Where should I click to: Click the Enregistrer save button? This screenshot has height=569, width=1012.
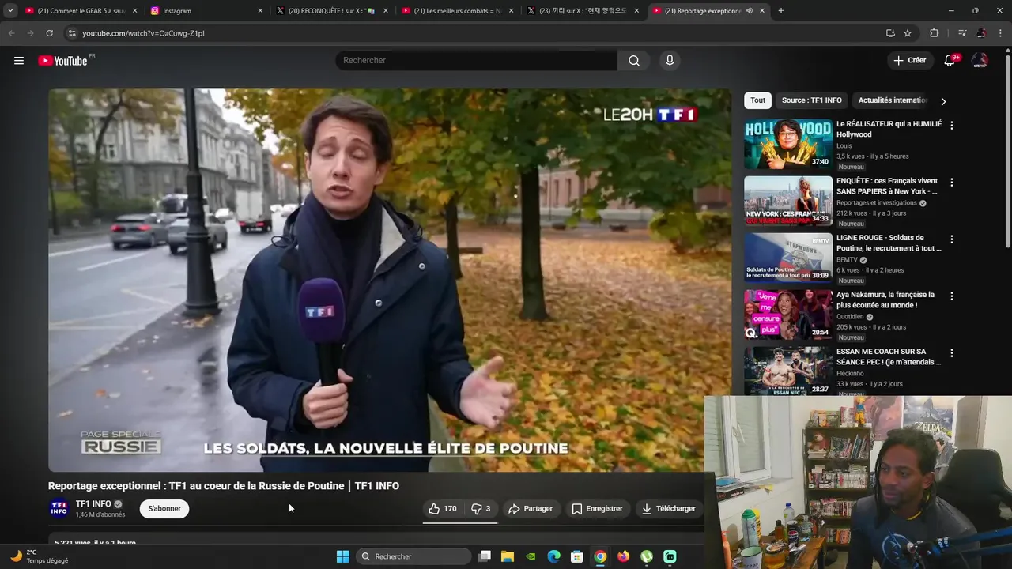click(x=597, y=508)
